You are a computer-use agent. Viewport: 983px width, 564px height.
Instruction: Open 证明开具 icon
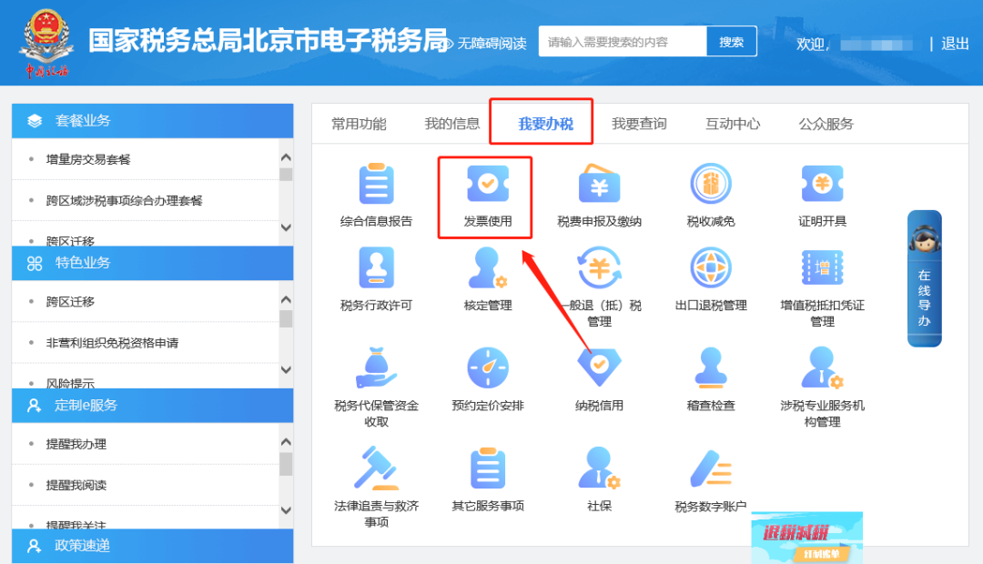pyautogui.click(x=822, y=184)
